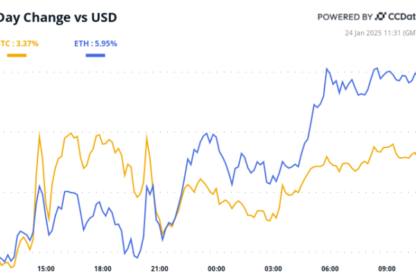
Task: Toggle the ETH 5.95% legend label
Action: coord(96,44)
